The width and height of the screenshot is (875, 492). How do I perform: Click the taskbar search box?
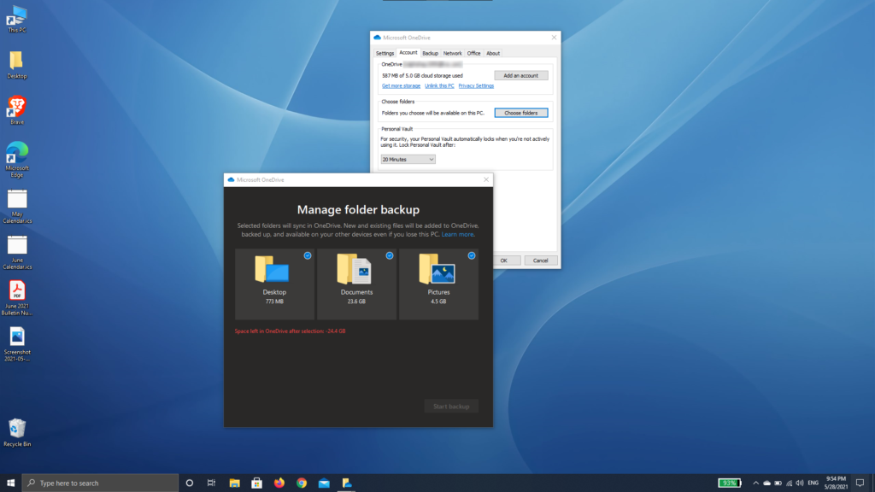point(100,483)
